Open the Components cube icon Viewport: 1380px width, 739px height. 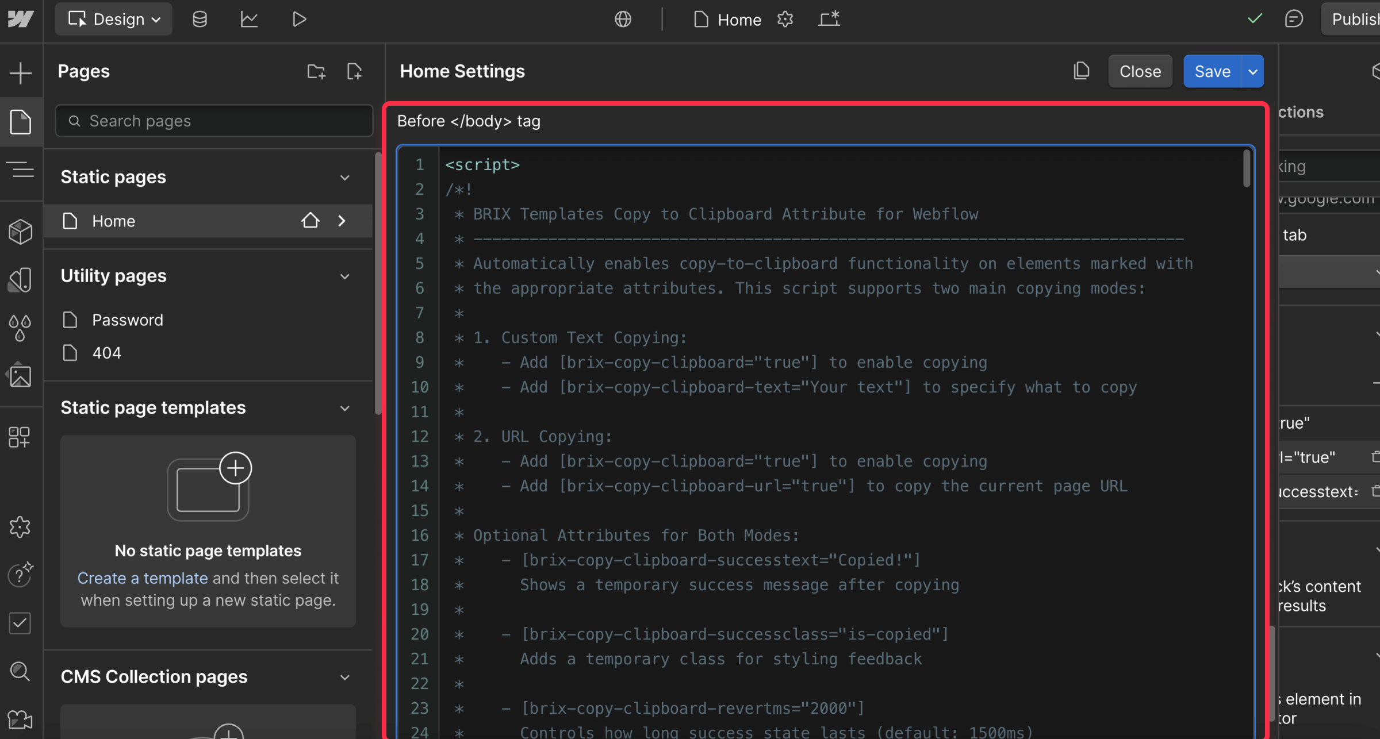point(21,231)
